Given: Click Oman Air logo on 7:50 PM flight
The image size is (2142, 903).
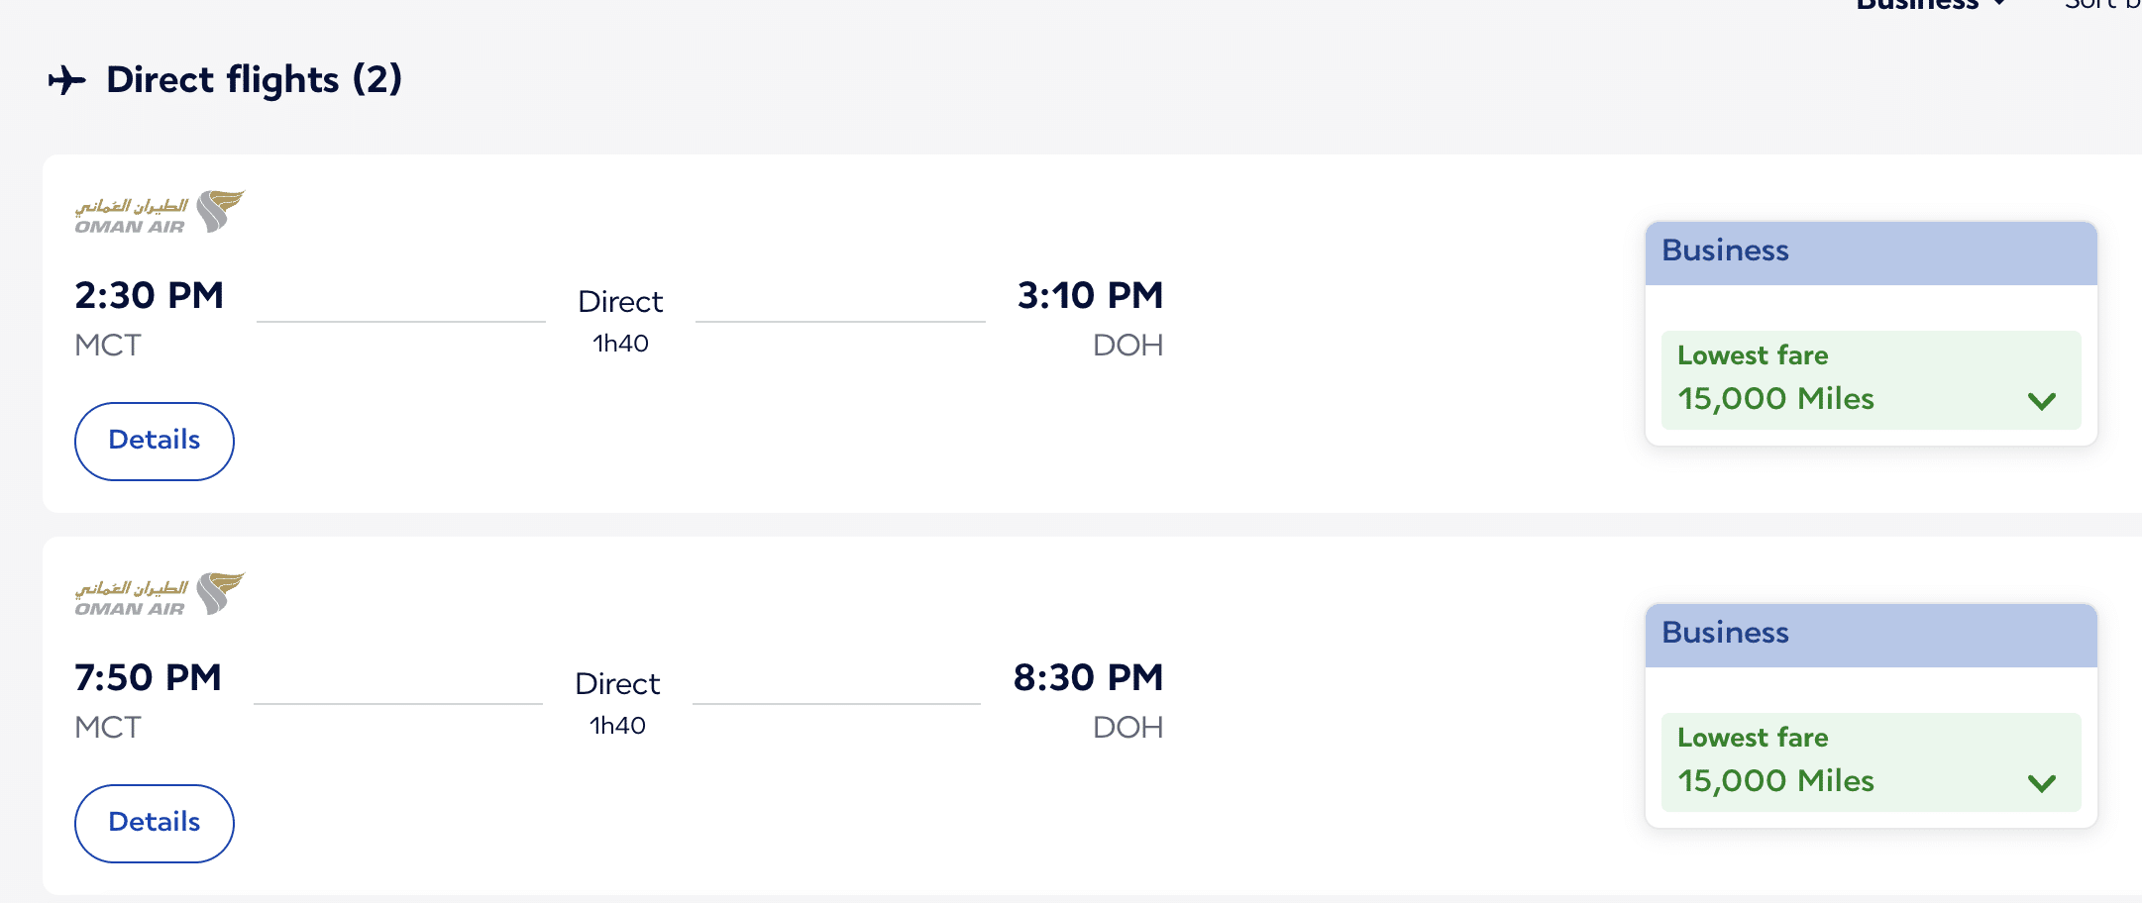Looking at the screenshot, I should 160,594.
